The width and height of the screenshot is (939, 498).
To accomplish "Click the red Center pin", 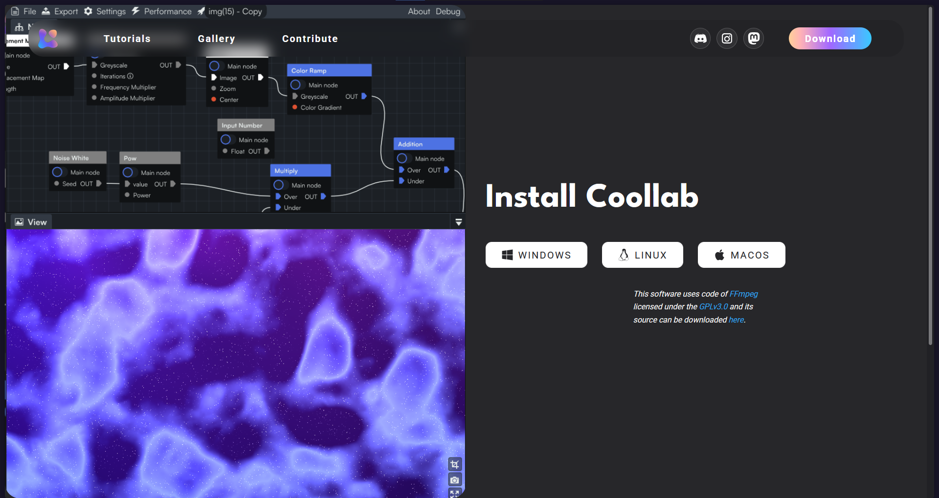I will pyautogui.click(x=214, y=100).
